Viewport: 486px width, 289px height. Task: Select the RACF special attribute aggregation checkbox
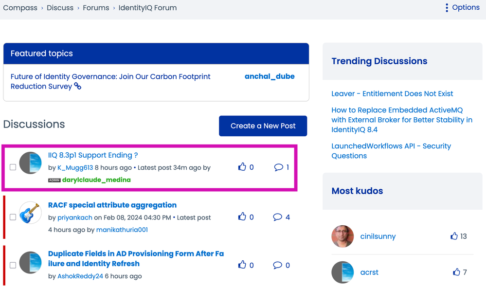[x=13, y=217]
